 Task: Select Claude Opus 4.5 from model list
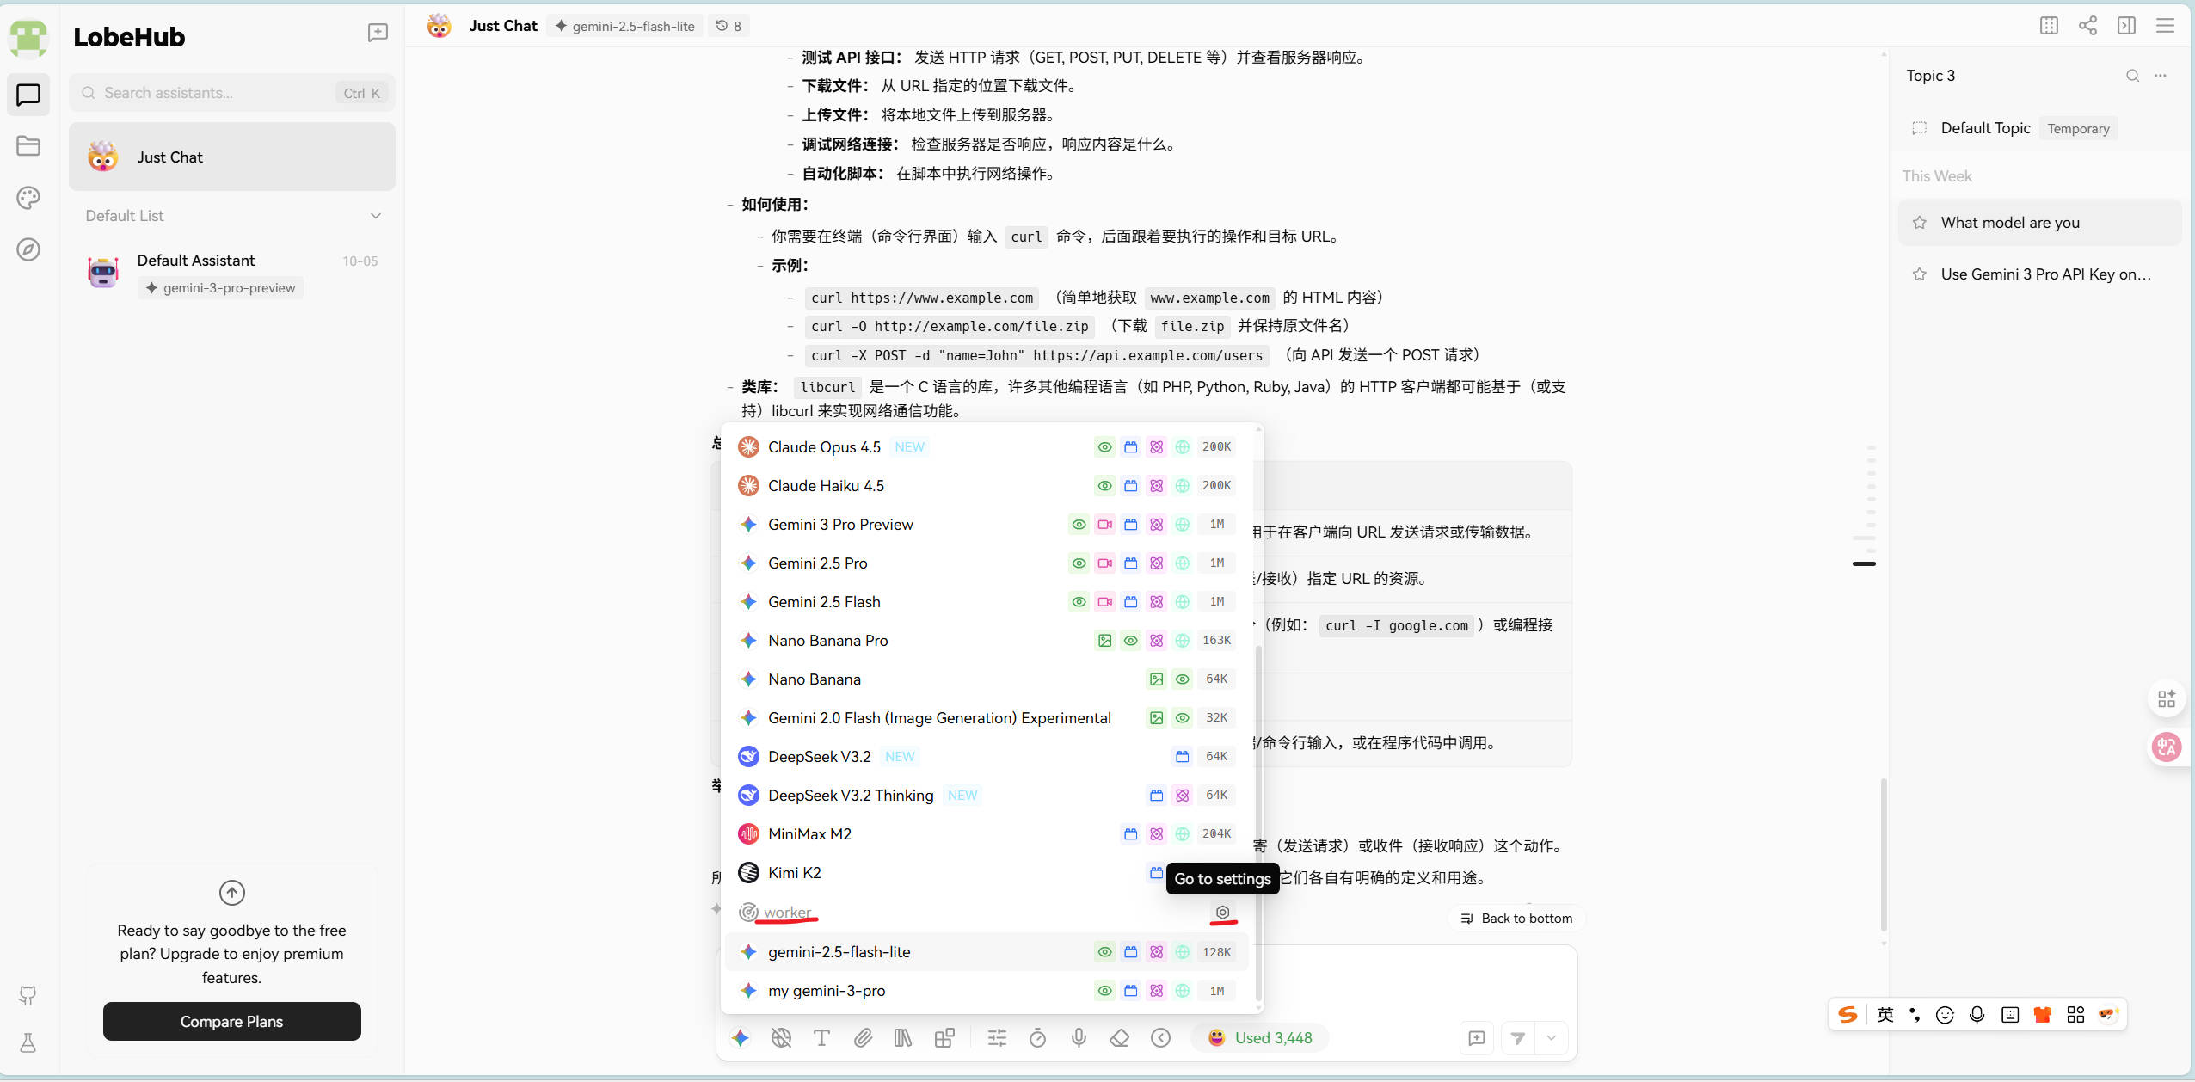click(x=824, y=447)
